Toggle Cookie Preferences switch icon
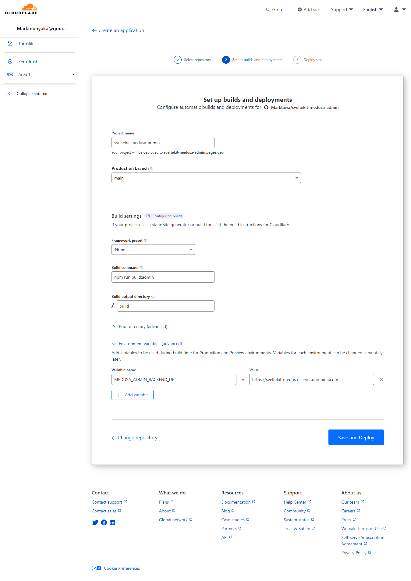The image size is (411, 581). (97, 568)
